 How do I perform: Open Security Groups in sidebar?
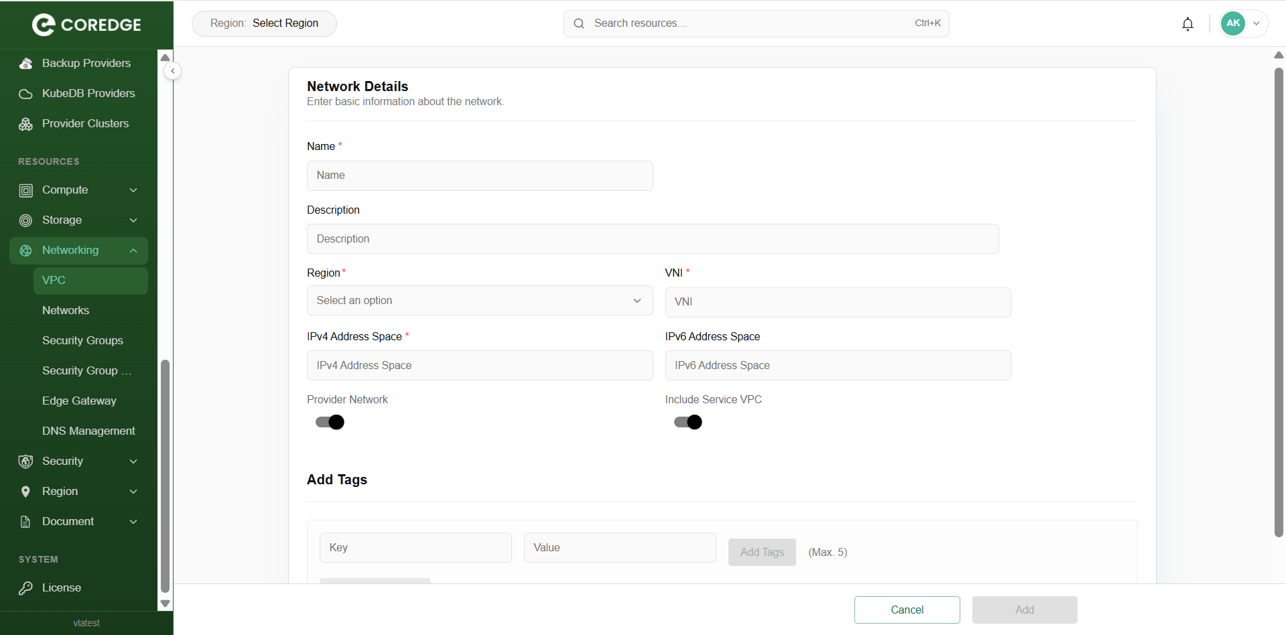(x=82, y=341)
